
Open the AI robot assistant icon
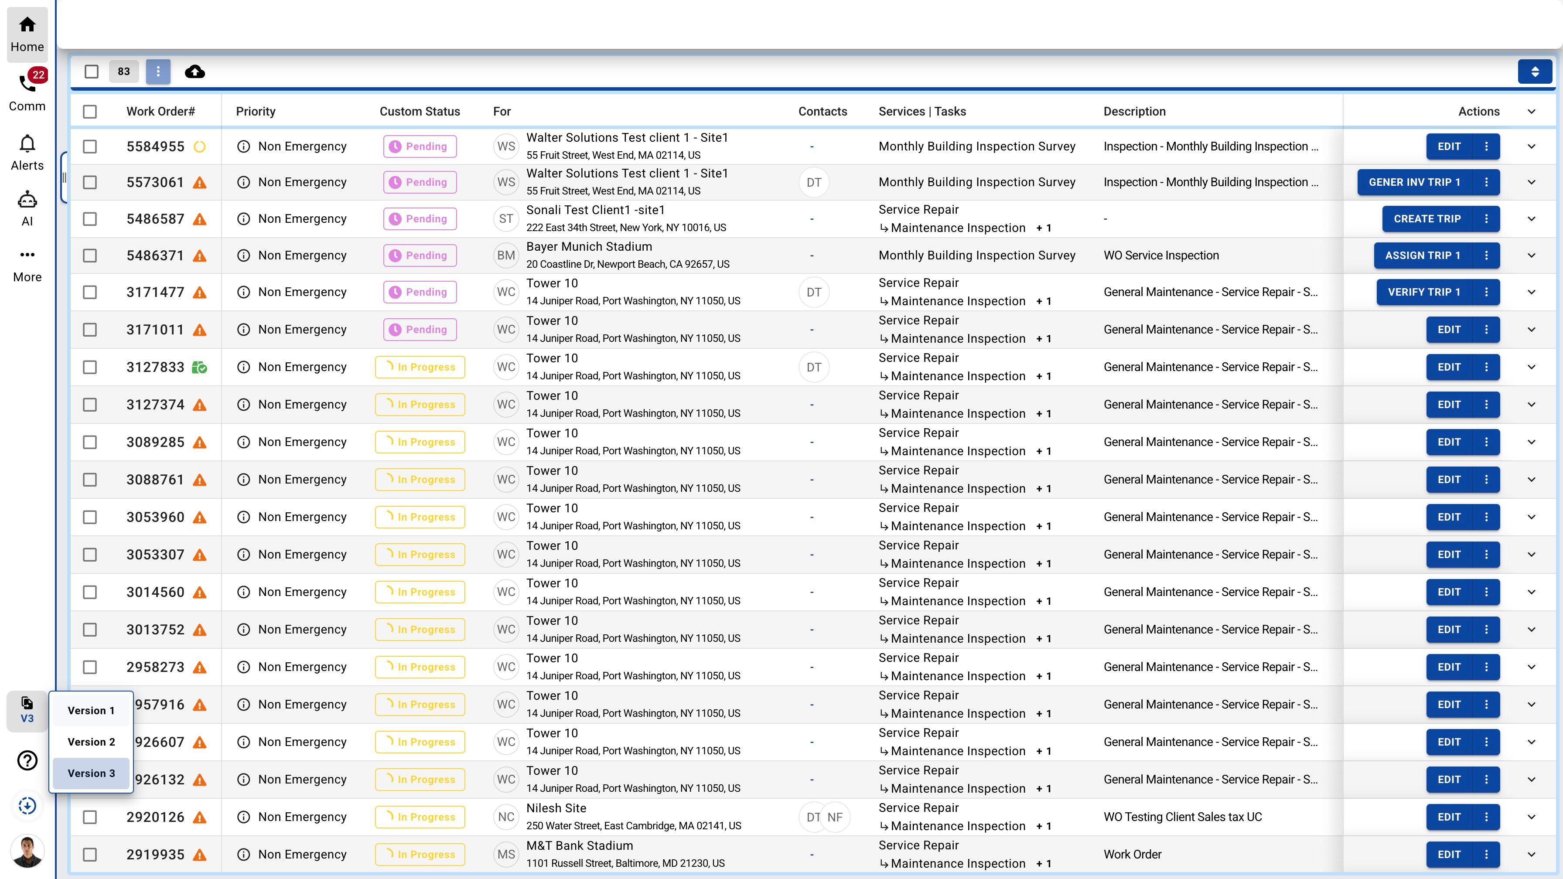(27, 200)
